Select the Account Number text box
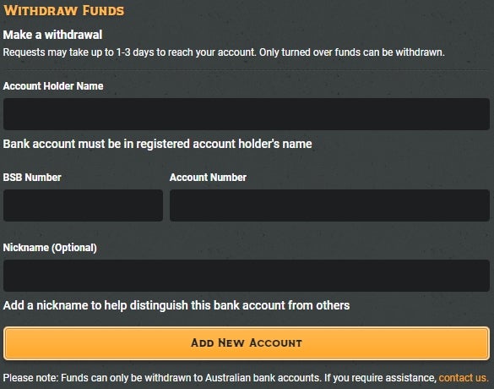 tap(329, 205)
